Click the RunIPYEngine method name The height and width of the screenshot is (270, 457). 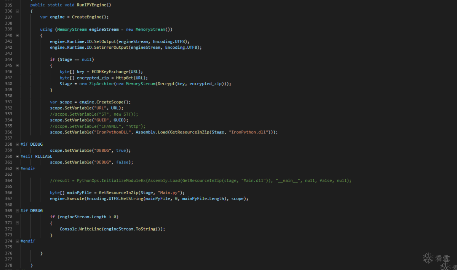coord(91,5)
